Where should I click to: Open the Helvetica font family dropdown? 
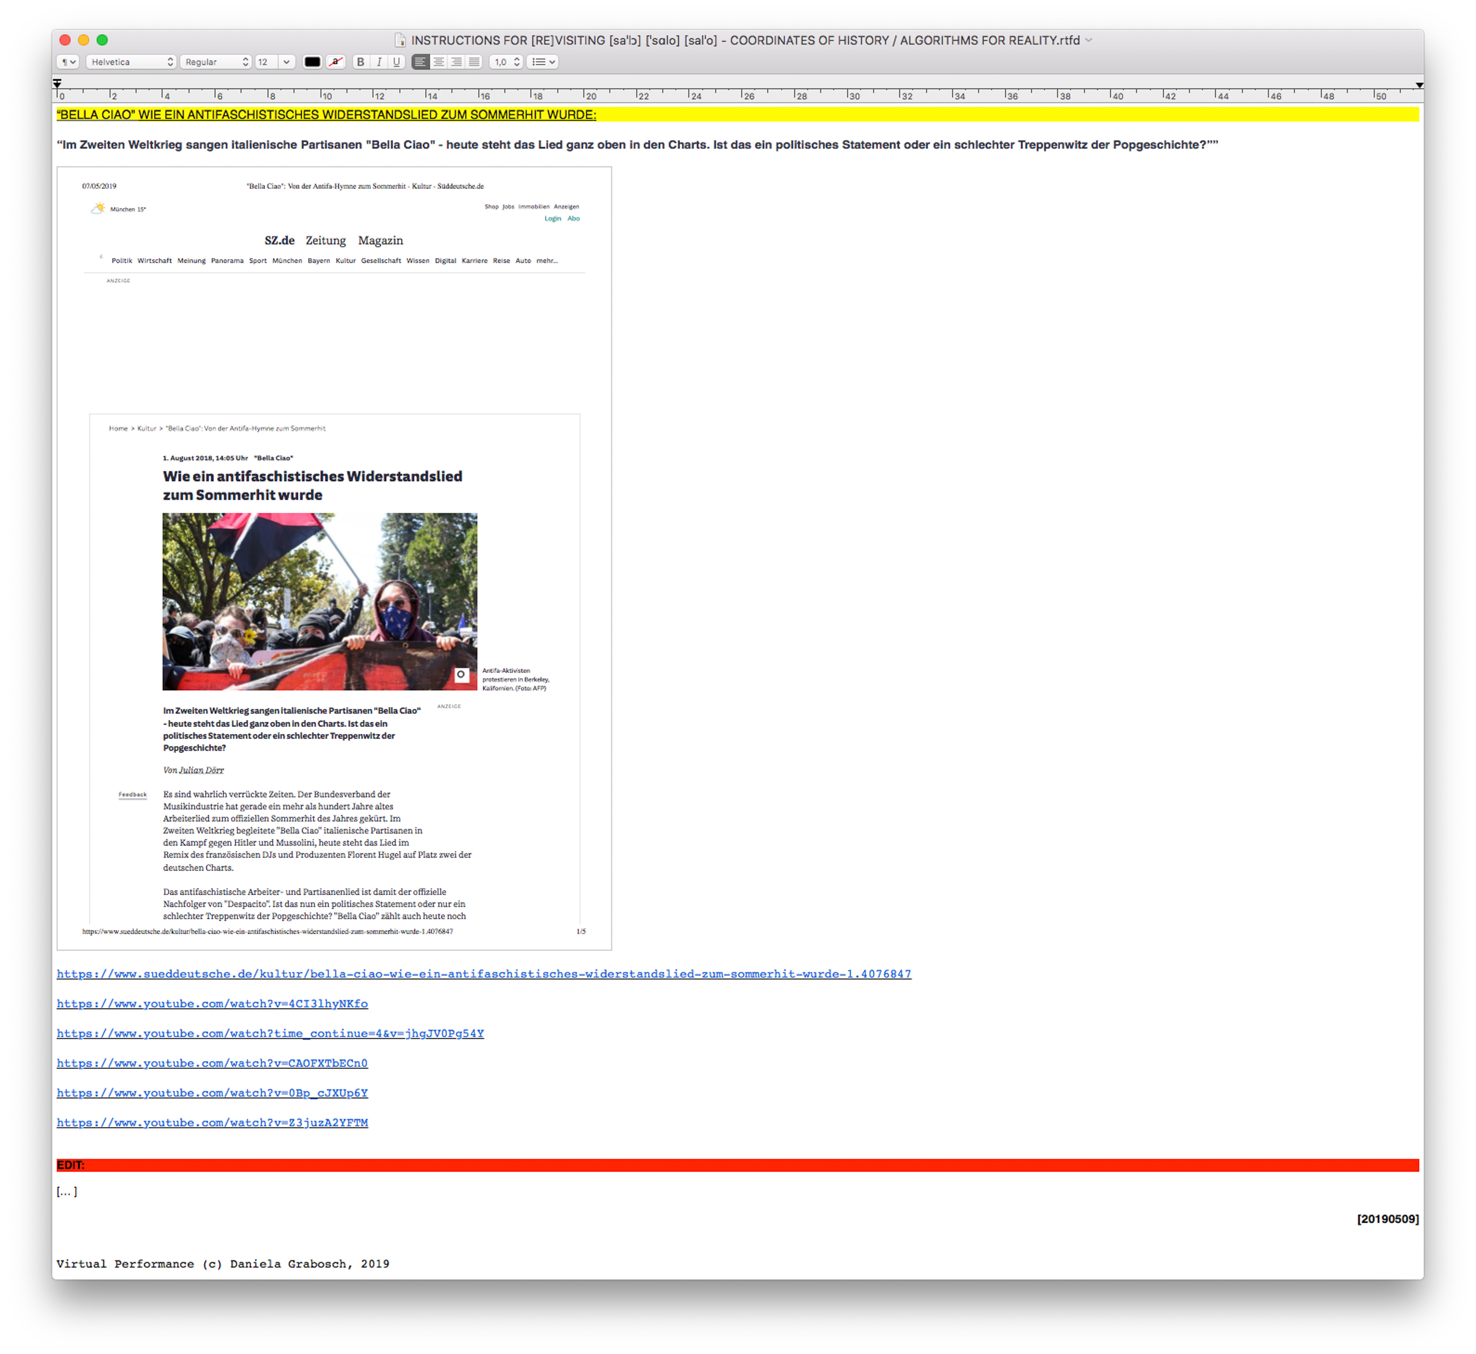[132, 62]
